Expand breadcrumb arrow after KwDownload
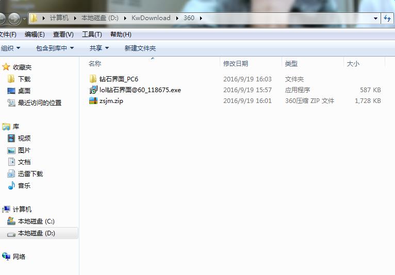395x275 pixels. coord(177,18)
